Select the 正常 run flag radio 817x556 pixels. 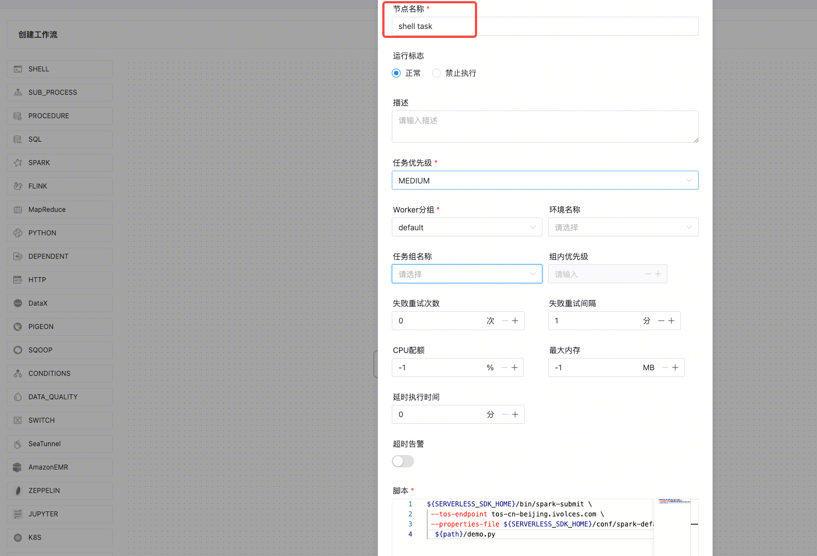(396, 73)
